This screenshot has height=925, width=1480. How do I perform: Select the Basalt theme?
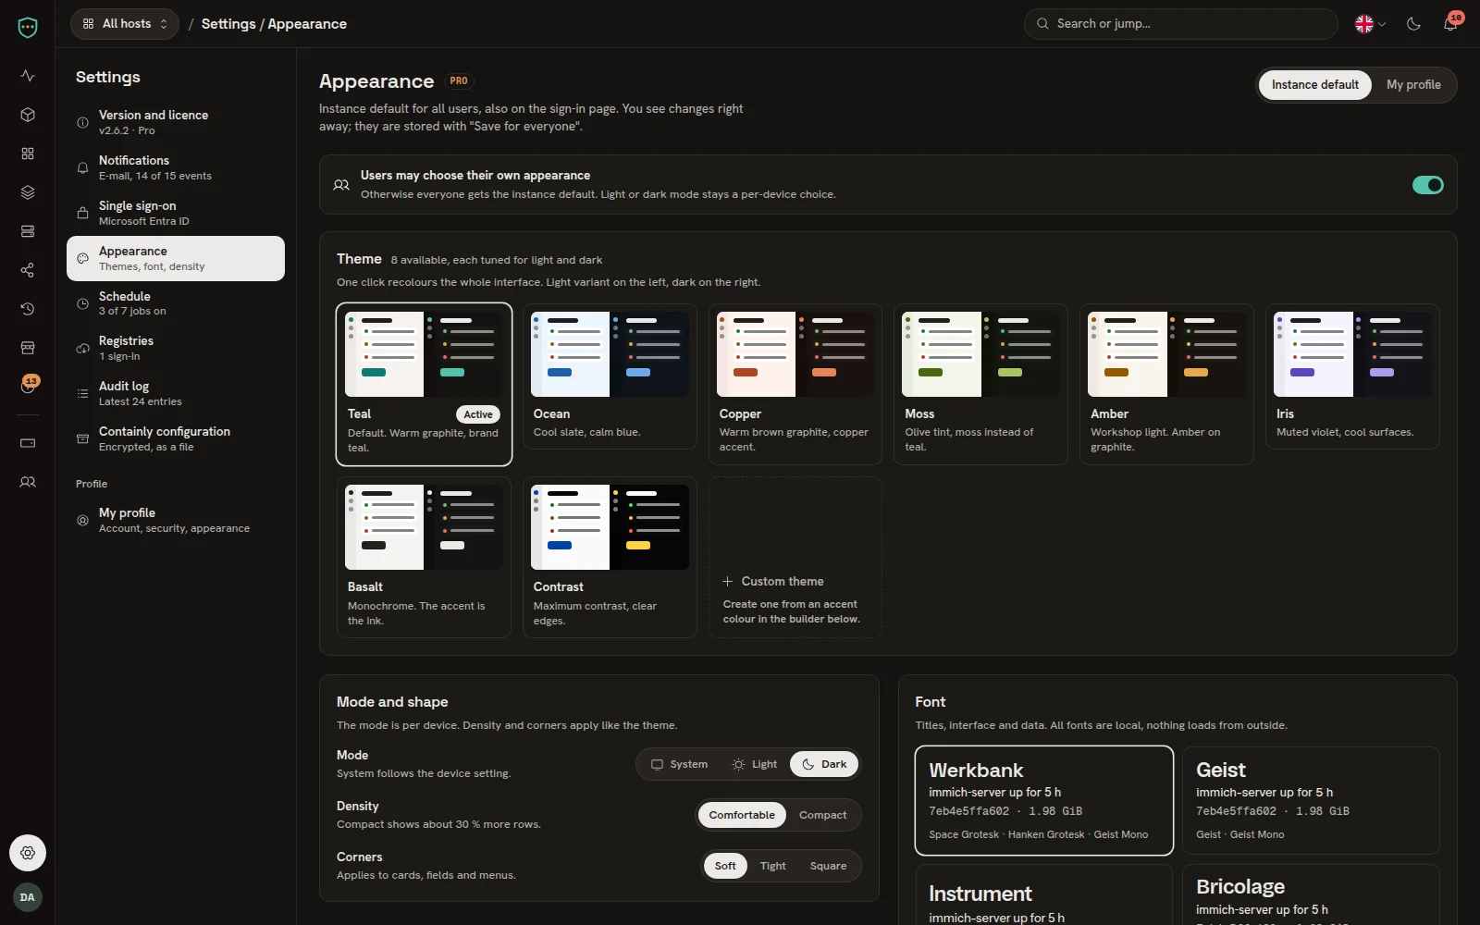pyautogui.click(x=424, y=557)
